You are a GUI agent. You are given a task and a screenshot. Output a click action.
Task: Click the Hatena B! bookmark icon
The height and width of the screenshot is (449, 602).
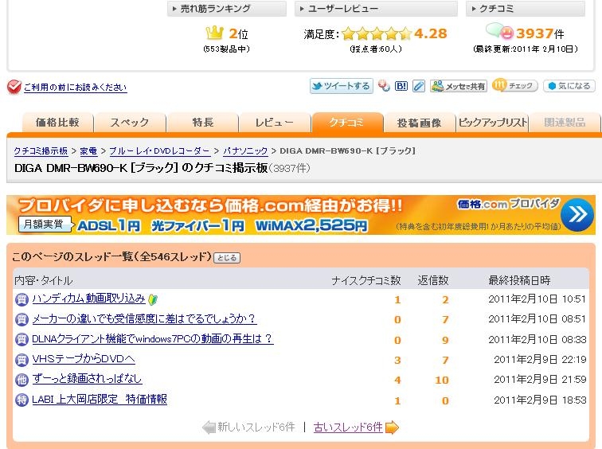[401, 86]
